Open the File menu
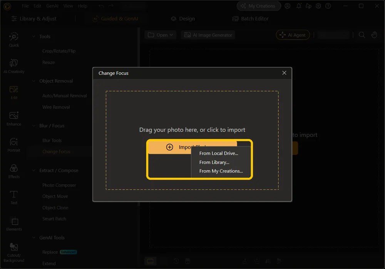The image size is (385, 269). click(x=25, y=6)
